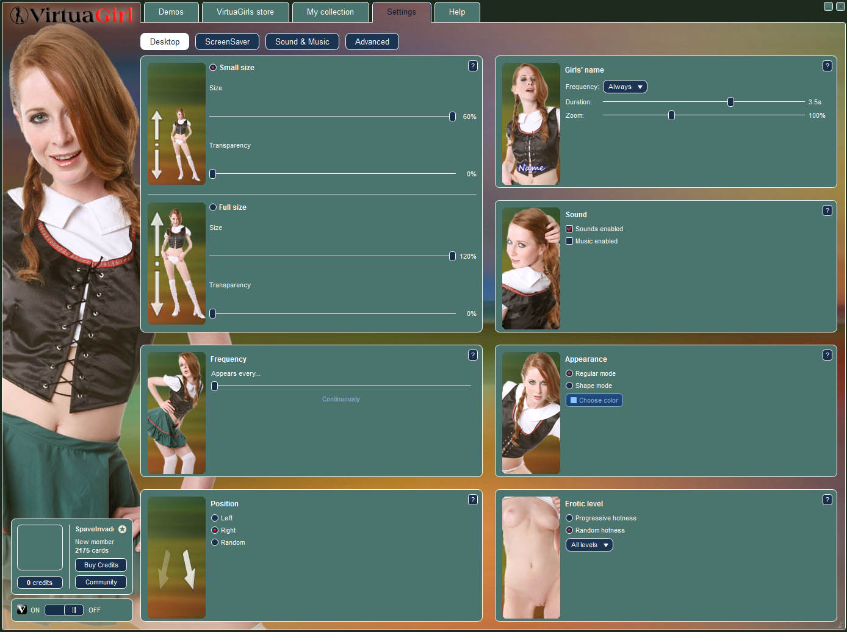Click the star icon next to username
Viewport: 847px width, 632px height.
click(122, 530)
